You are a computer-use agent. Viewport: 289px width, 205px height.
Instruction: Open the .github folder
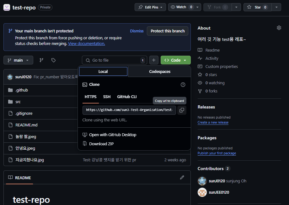pyautogui.click(x=22, y=90)
